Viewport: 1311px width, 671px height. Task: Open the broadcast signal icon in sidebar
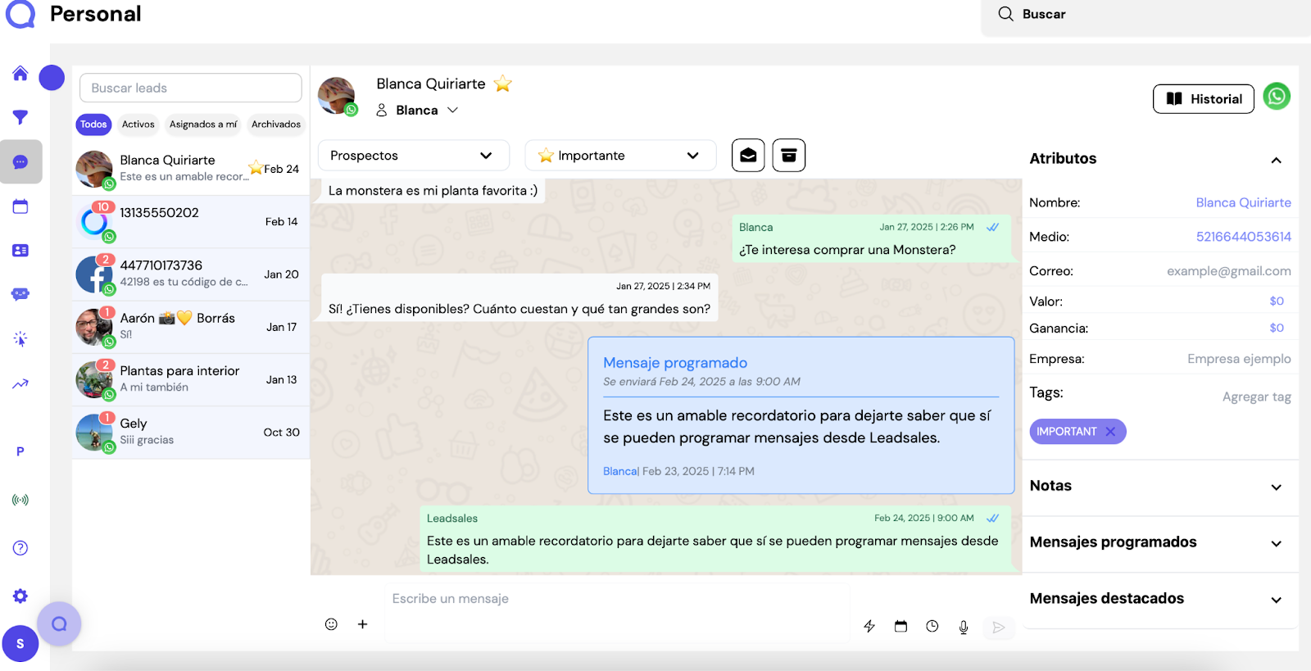point(20,500)
